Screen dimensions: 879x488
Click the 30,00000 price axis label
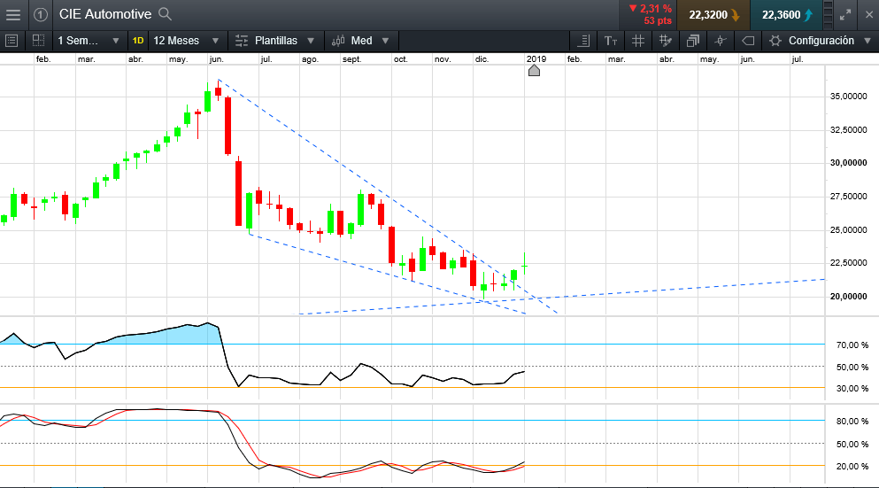click(x=849, y=163)
